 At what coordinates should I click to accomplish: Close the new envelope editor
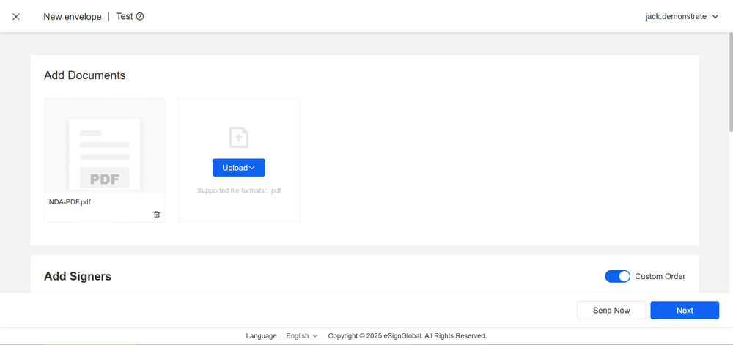[x=16, y=16]
